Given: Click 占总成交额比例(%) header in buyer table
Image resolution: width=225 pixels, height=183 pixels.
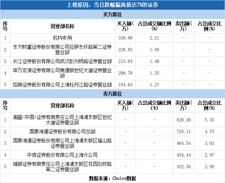Looking at the screenshot, I should (154, 26).
